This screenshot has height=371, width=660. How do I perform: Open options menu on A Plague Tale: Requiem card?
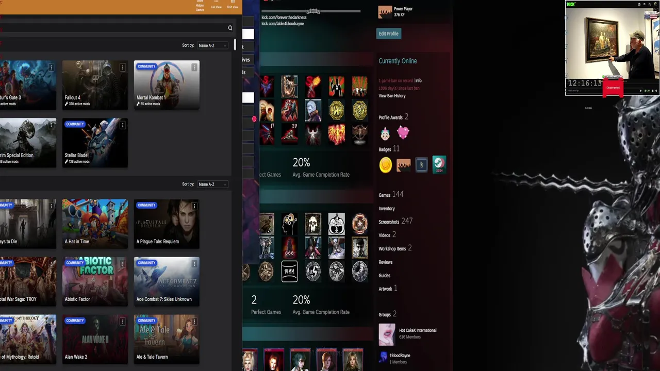pos(194,206)
